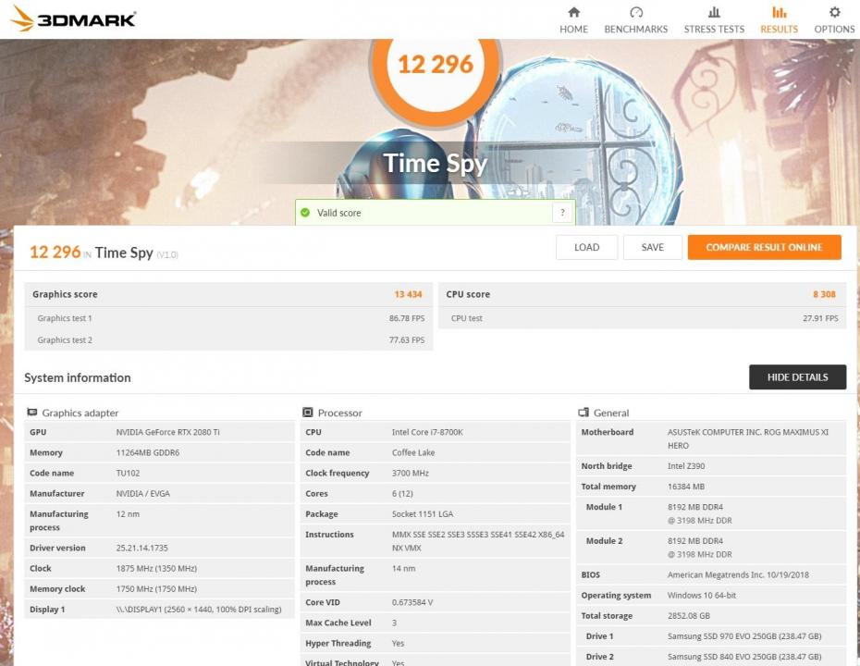Image resolution: width=860 pixels, height=666 pixels.
Task: Go to HOME label in top menu
Action: [573, 29]
